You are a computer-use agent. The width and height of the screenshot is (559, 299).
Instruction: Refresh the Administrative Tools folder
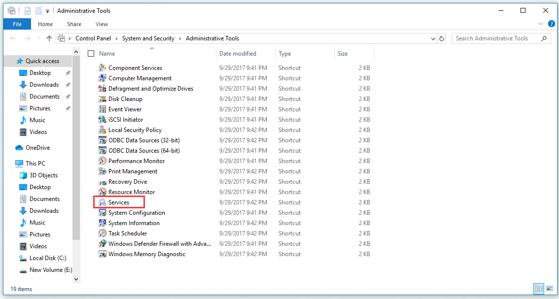coord(442,38)
